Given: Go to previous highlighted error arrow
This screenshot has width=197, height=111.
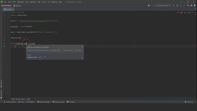Looking at the screenshot, I should point(193,13).
